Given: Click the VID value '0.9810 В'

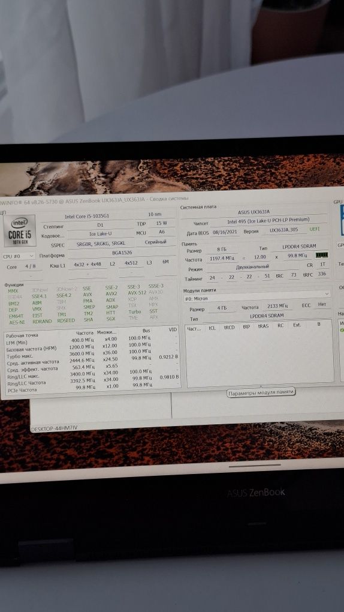Looking at the screenshot, I should (169, 377).
